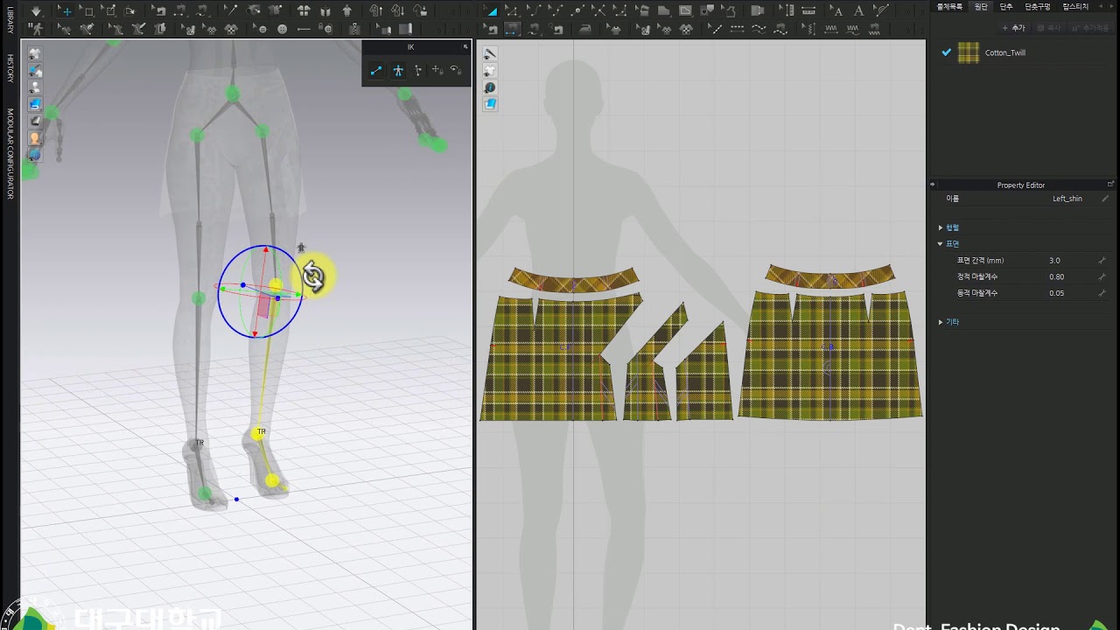The height and width of the screenshot is (630, 1120).
Task: Select the Edit Sewing tool in 2D toolbar
Action: coord(490,29)
